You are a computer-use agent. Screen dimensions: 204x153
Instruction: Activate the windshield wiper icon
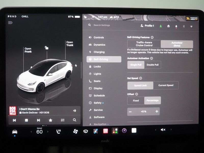pyautogui.click(x=85, y=131)
